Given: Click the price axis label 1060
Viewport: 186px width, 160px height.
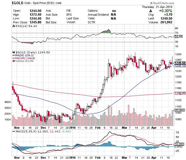Looking at the screenshot, I should [x=178, y=119].
